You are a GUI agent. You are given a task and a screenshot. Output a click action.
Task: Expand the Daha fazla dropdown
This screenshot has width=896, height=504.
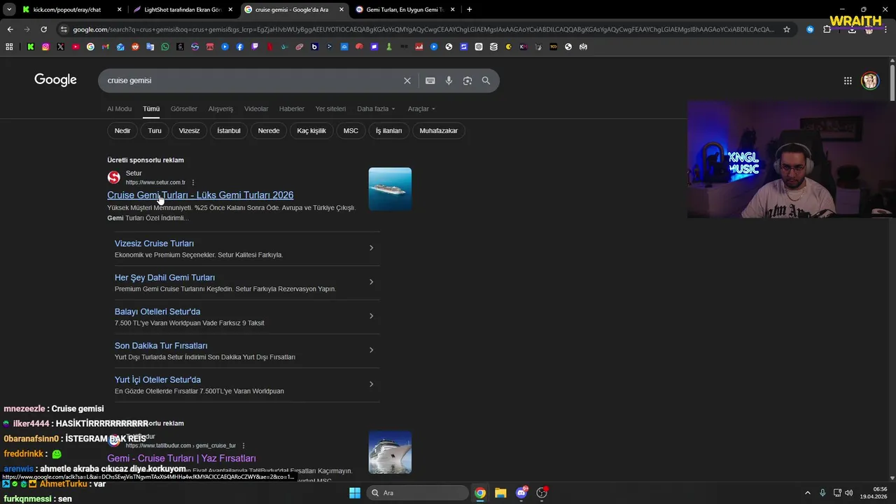(376, 109)
